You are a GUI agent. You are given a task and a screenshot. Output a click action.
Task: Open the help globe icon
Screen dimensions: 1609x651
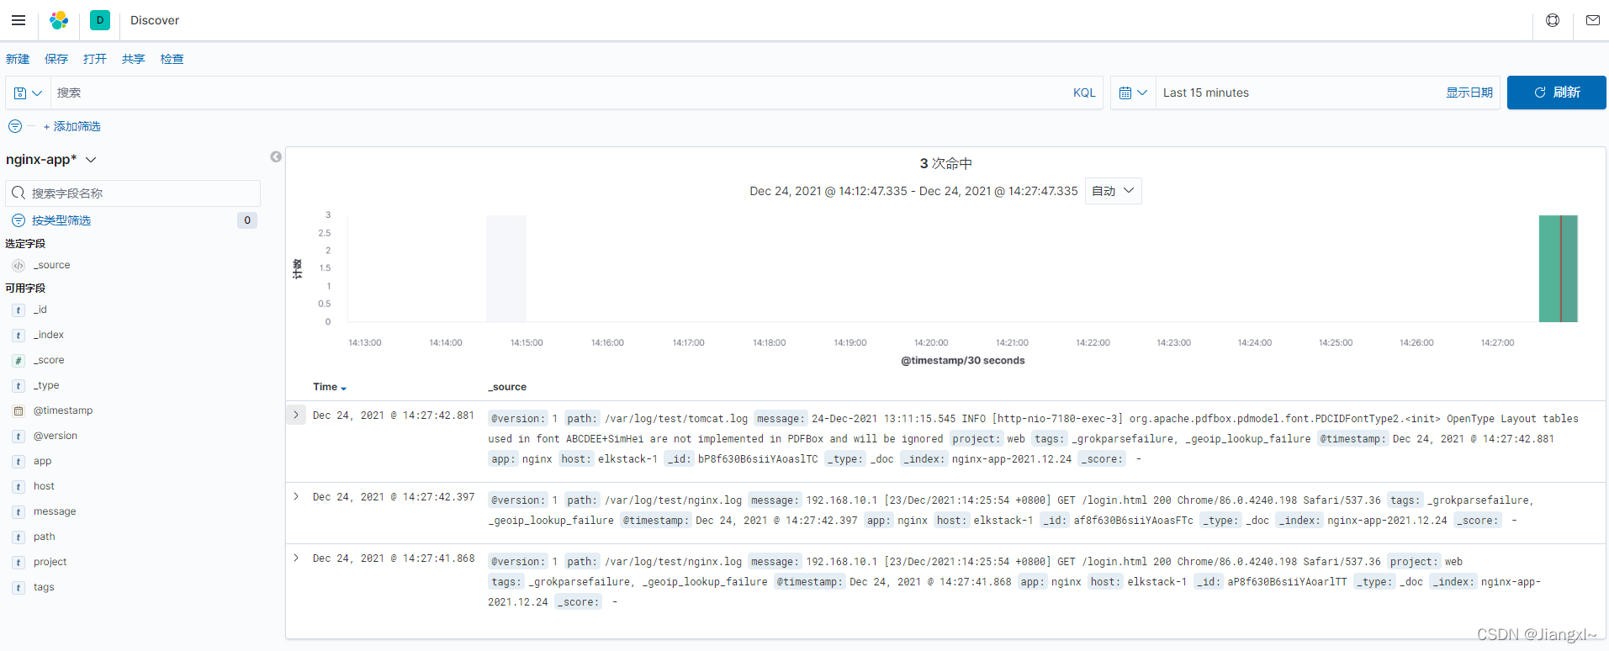point(1553,20)
